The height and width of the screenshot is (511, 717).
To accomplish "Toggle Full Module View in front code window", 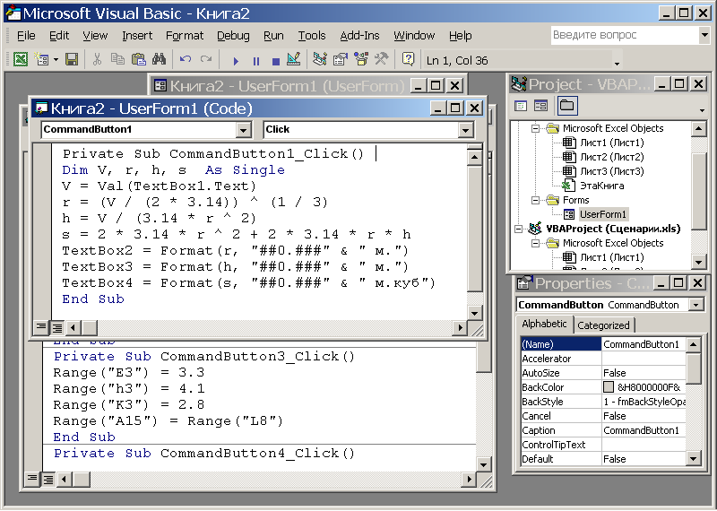I will click(x=57, y=327).
